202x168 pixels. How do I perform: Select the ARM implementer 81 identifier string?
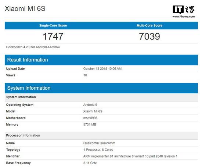click(130, 156)
